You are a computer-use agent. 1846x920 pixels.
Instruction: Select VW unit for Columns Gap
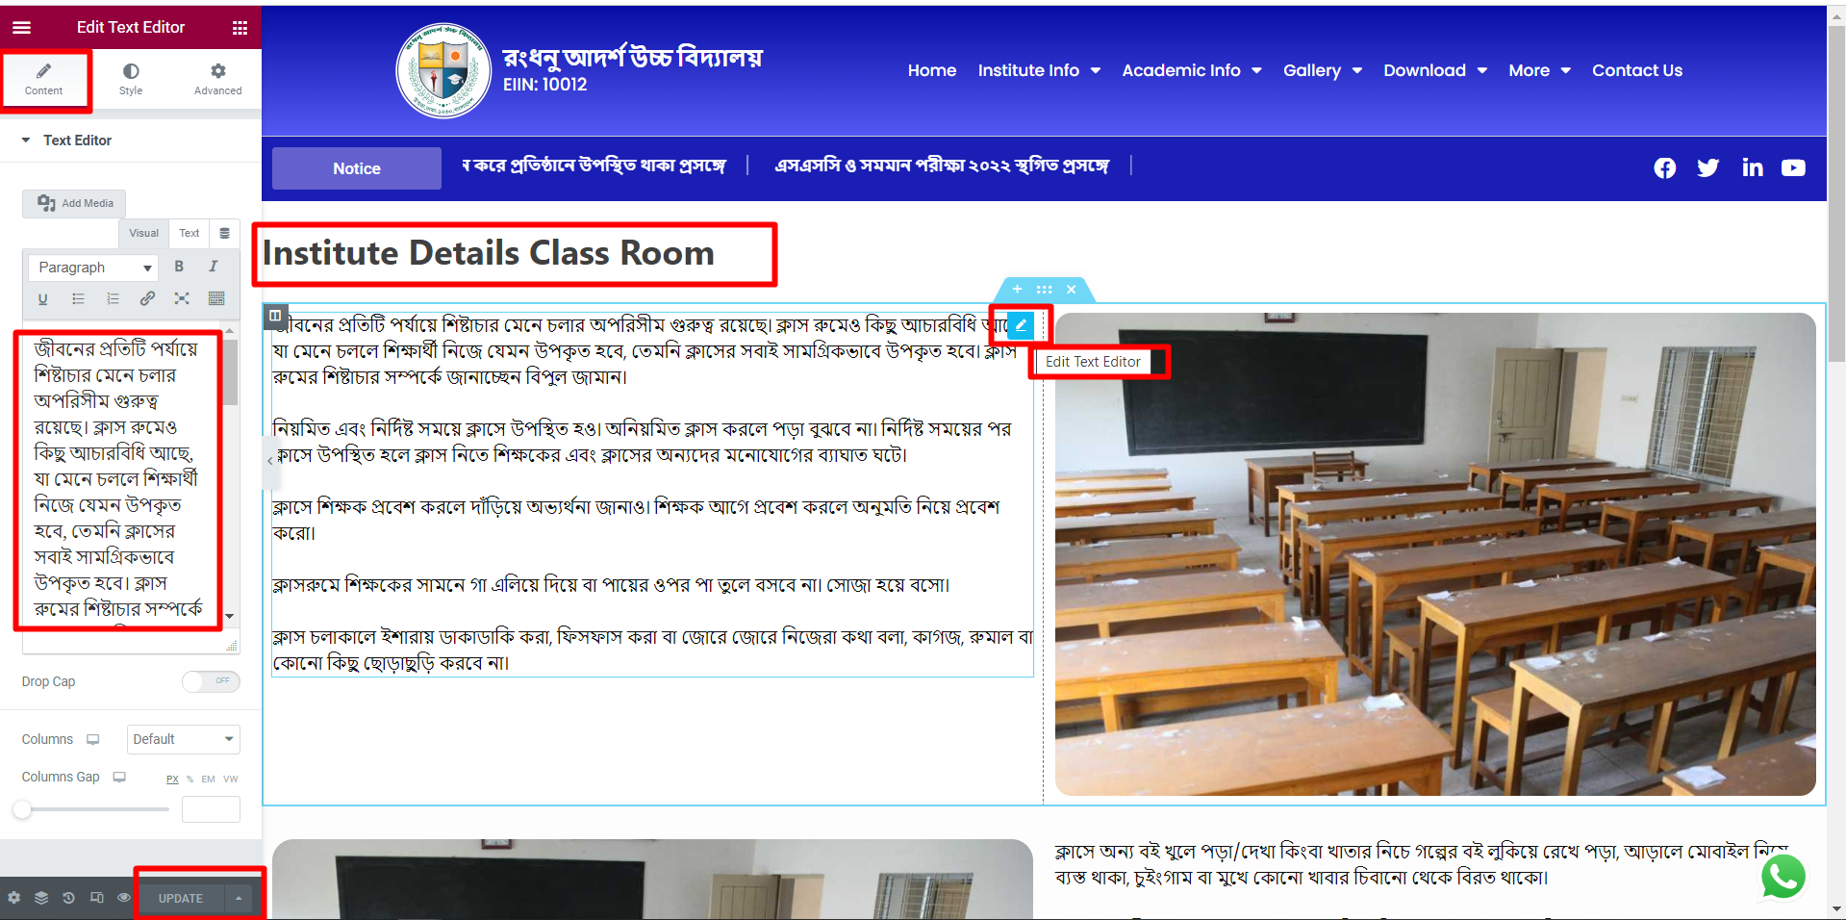click(x=231, y=779)
